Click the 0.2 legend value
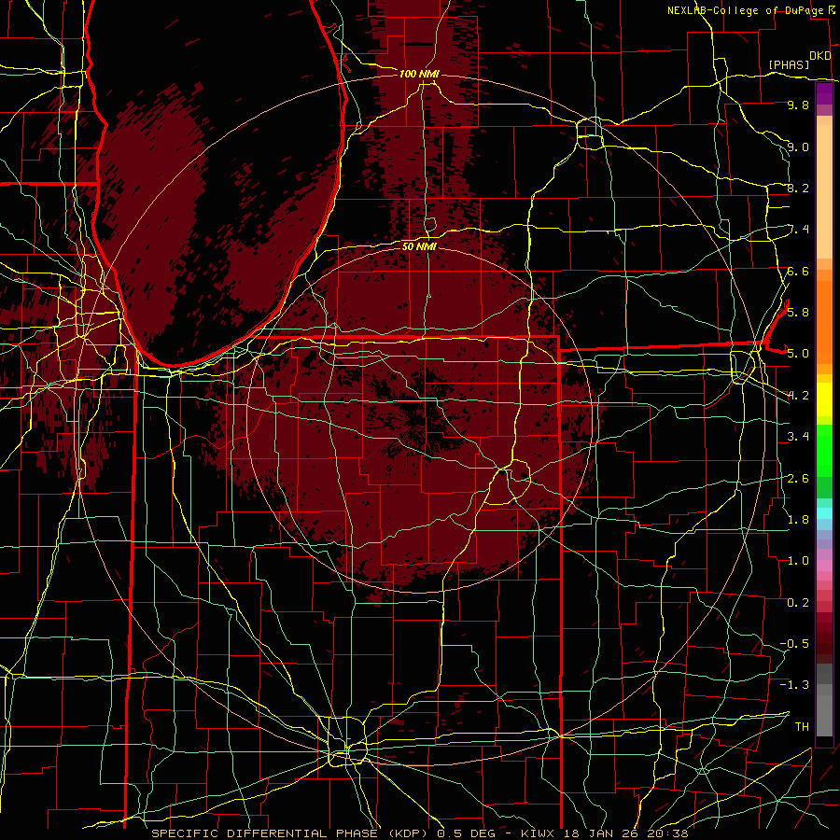The image size is (840, 840). point(798,603)
